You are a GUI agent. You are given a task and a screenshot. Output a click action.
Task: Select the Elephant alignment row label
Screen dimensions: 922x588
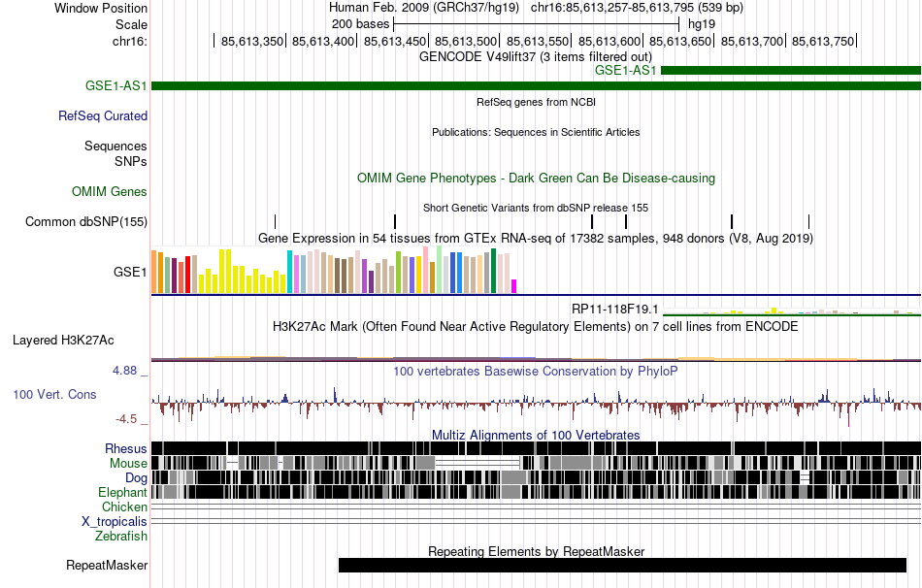point(122,493)
